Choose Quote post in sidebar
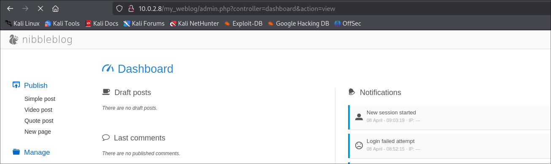This screenshot has height=164, width=551. tap(39, 121)
